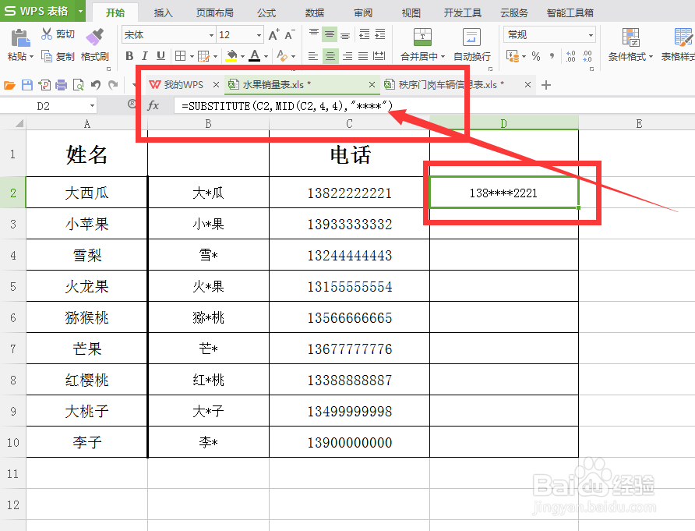Toggle bold formatting

coord(130,56)
